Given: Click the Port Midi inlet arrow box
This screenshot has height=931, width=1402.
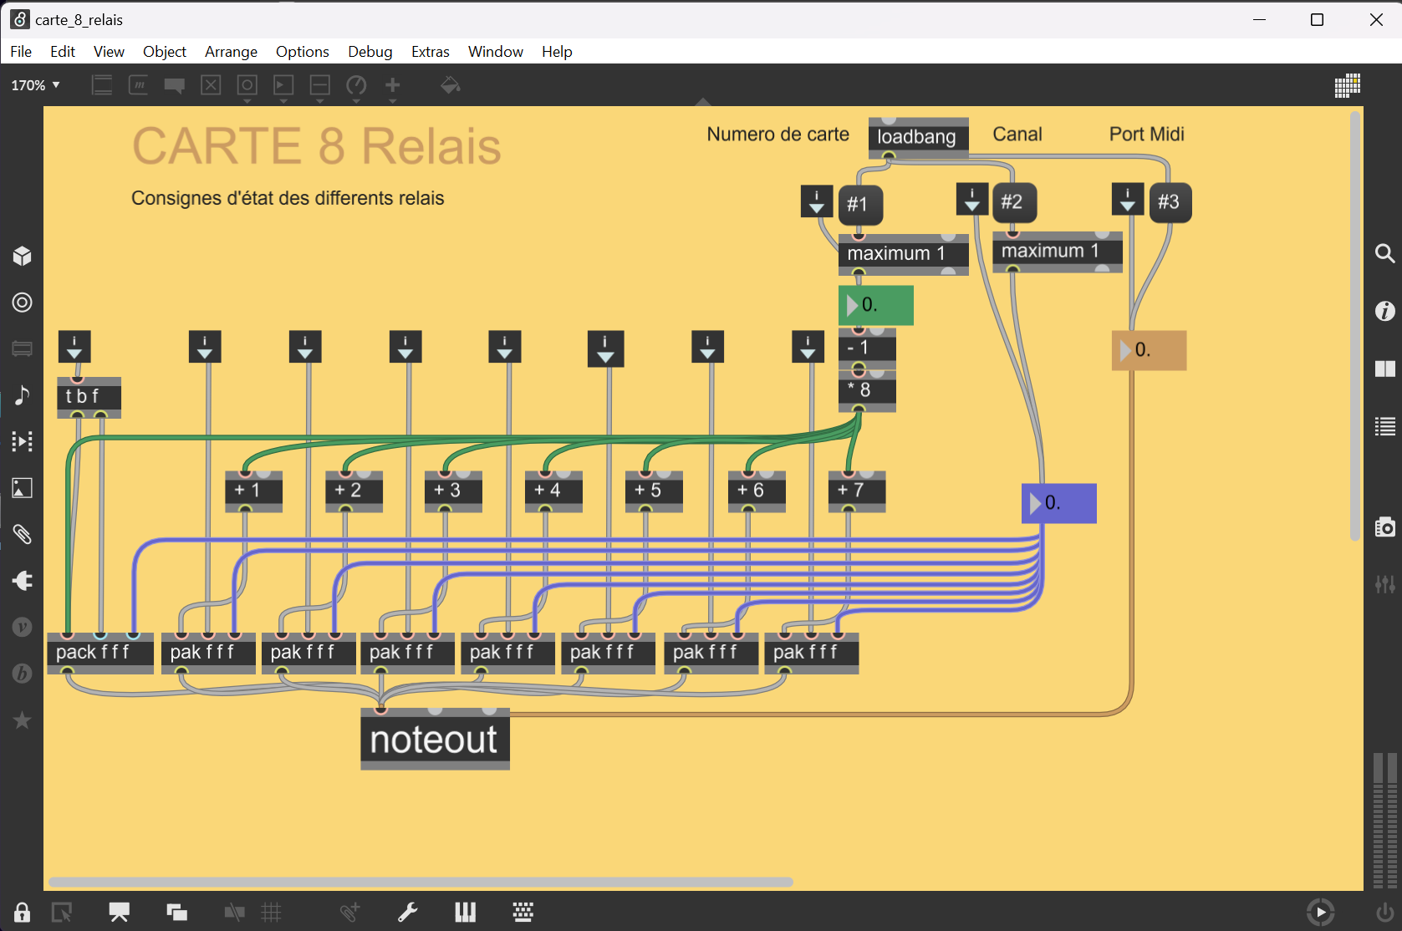Looking at the screenshot, I should point(1128,200).
